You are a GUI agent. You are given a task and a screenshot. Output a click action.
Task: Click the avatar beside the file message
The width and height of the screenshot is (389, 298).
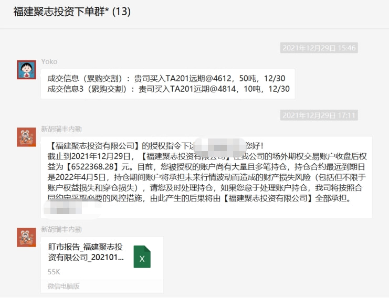tap(26, 237)
